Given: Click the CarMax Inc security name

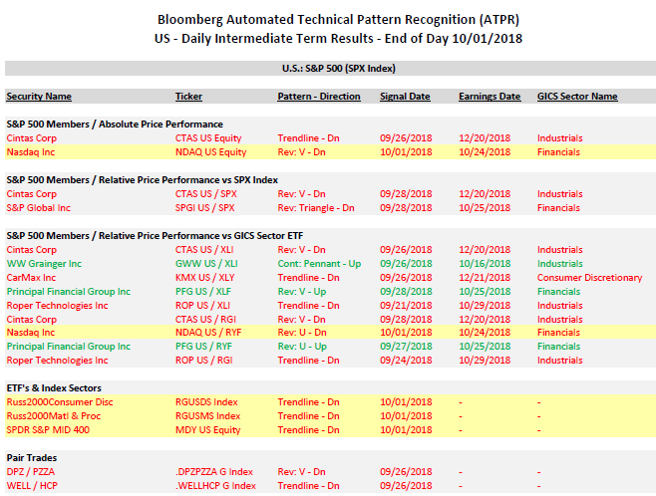Looking at the screenshot, I should tap(31, 278).
